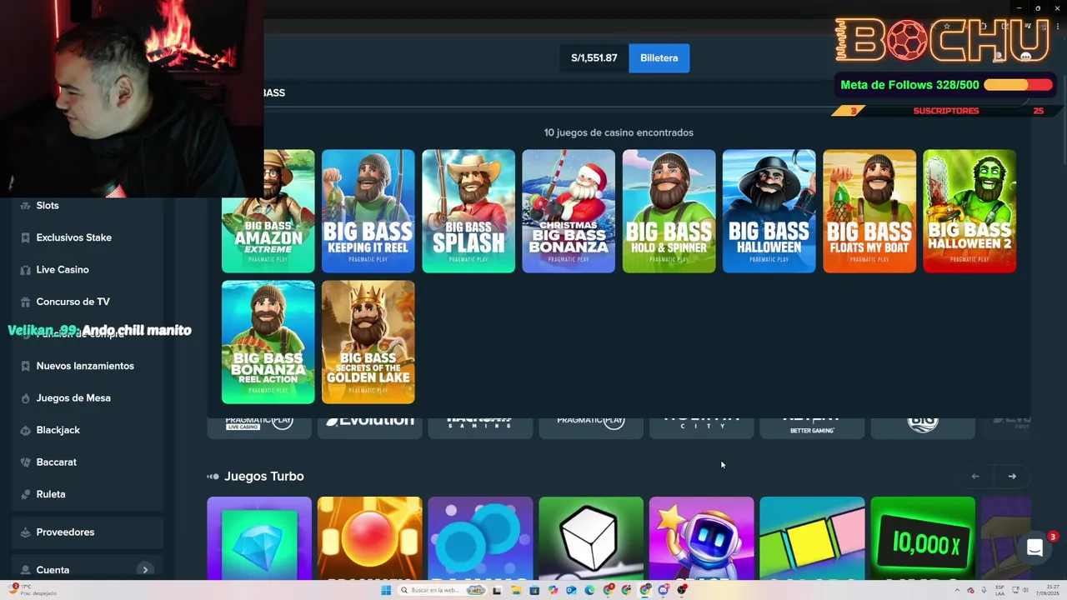Launch Big Bass Halloween 2

(969, 211)
